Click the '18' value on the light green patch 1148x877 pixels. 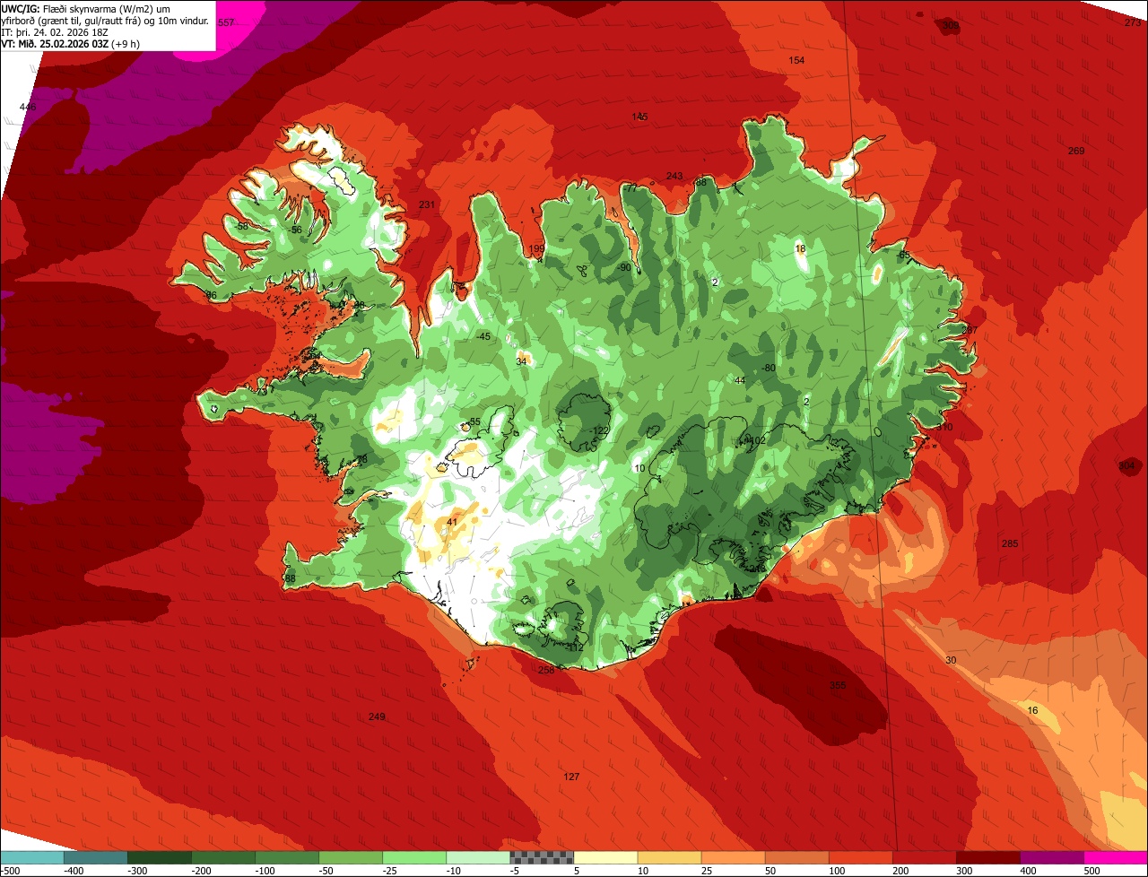800,248
